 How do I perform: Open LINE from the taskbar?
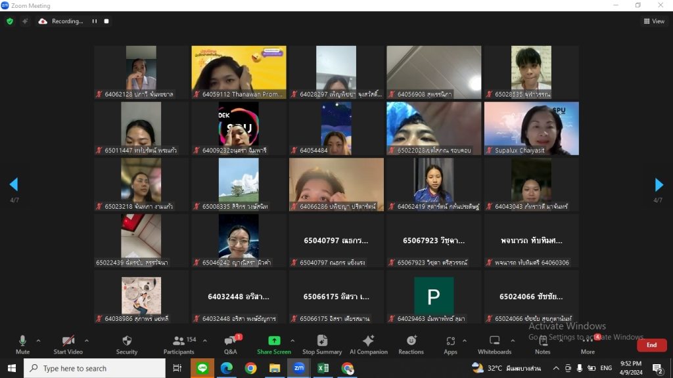pos(202,368)
